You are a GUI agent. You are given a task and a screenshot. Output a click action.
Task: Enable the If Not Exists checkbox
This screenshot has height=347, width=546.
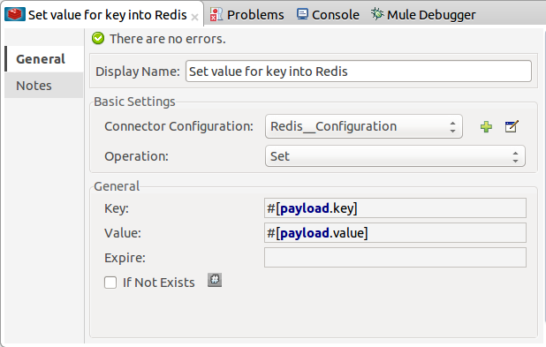[x=110, y=283]
